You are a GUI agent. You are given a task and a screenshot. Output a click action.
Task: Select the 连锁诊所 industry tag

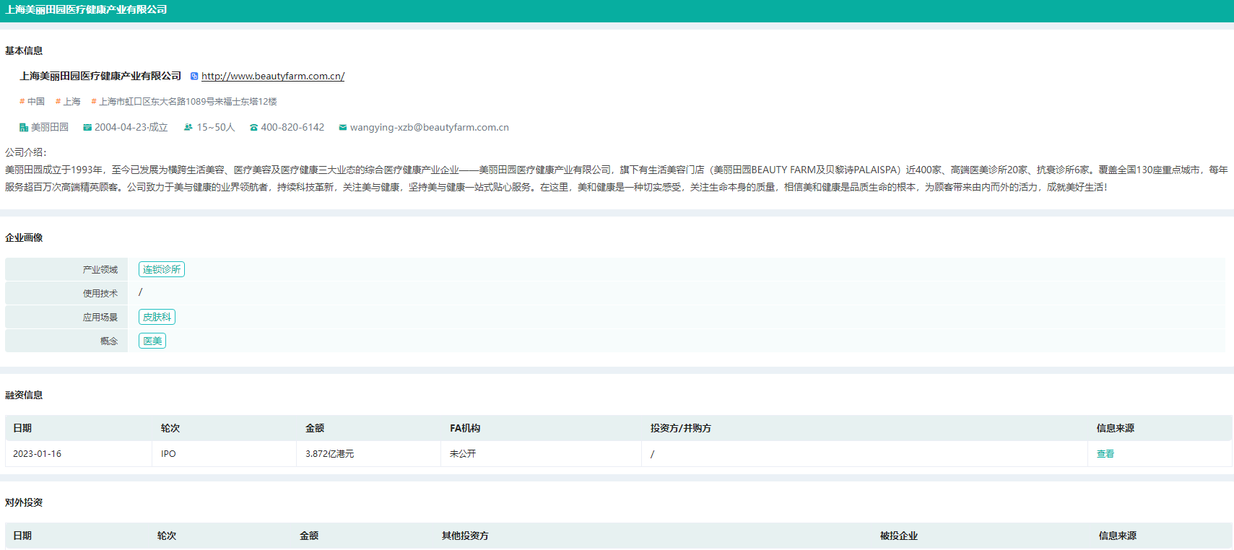pyautogui.click(x=162, y=269)
